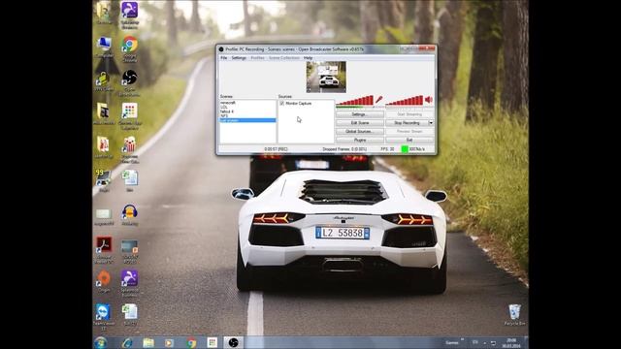This screenshot has height=349, width=621.
Task: Open the Games folder on desktop top-left
Action: [104, 13]
